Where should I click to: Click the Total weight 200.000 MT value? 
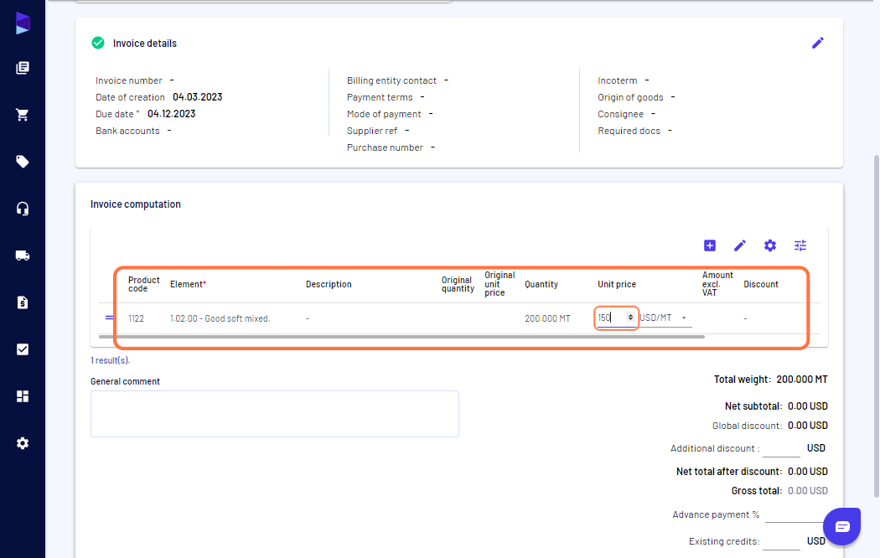[x=802, y=380]
